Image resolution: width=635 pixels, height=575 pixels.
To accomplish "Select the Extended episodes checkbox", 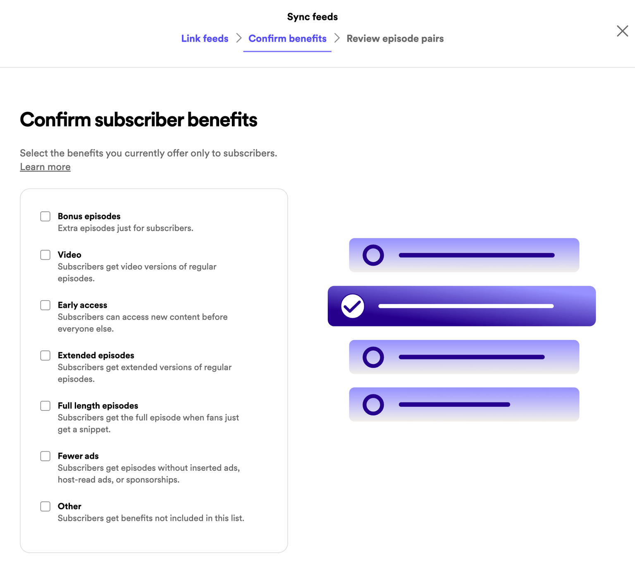I will [x=45, y=356].
